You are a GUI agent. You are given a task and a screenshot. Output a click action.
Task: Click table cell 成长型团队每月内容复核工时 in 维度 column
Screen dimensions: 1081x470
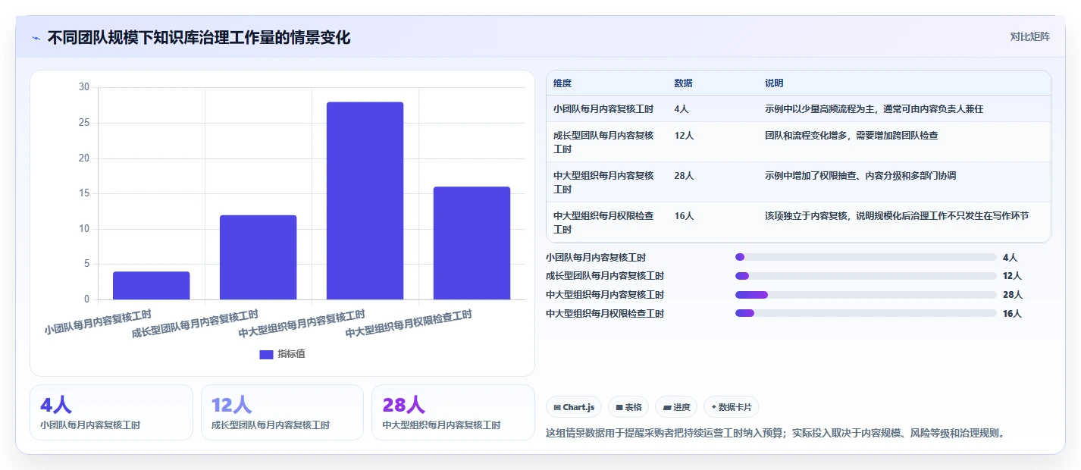tap(603, 143)
